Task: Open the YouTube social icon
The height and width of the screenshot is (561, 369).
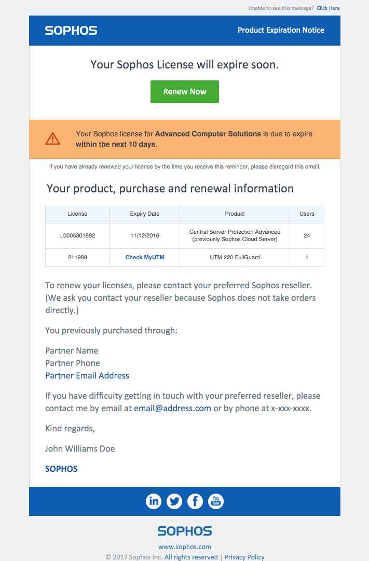Action: [216, 501]
